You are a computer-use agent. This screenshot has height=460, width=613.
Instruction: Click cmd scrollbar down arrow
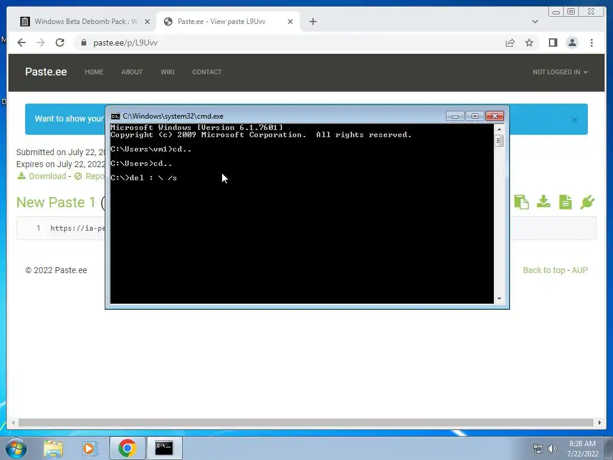coord(499,299)
